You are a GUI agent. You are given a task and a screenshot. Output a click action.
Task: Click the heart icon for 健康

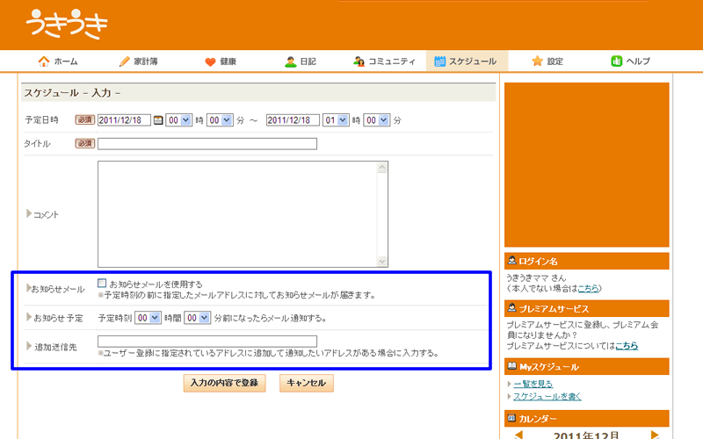click(210, 61)
